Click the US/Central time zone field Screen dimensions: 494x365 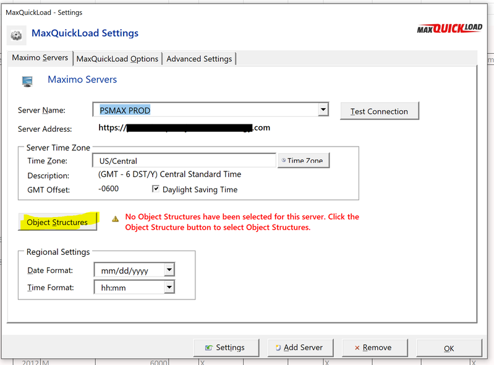pos(184,161)
